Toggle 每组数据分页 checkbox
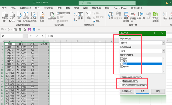The width and height of the screenshot is (172, 105). (x=121, y=81)
